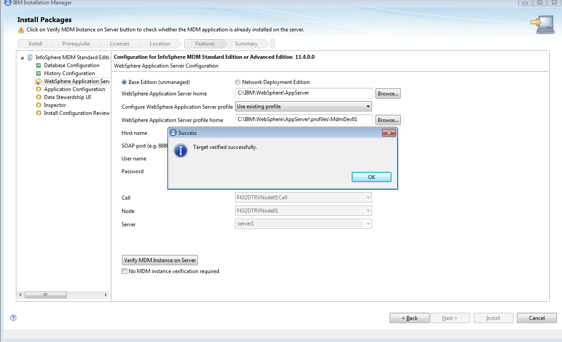Go to the Licenses wizard step
Screen dimensions: 562x342
(120, 44)
